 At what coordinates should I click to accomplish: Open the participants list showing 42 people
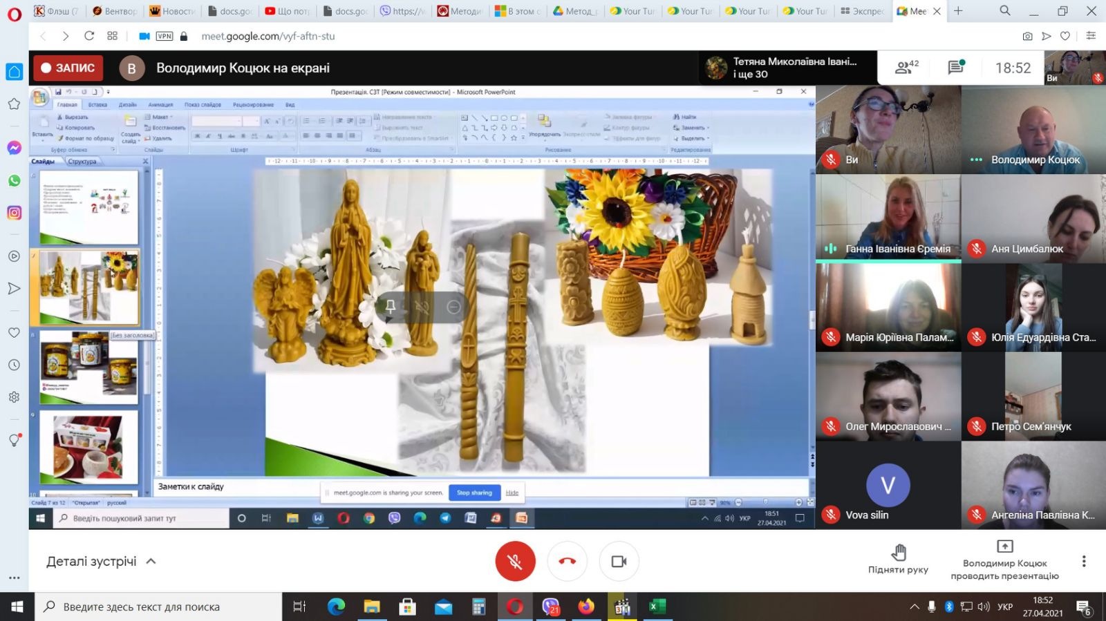click(x=906, y=68)
